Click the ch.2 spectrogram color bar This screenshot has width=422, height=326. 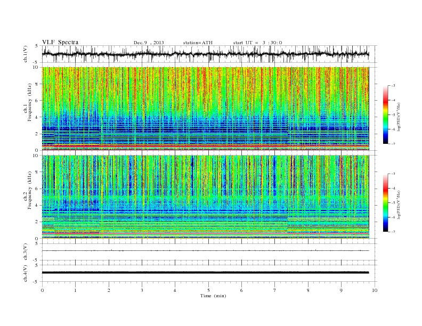pyautogui.click(x=385, y=202)
